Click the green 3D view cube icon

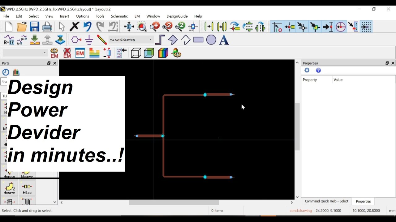tap(149, 53)
